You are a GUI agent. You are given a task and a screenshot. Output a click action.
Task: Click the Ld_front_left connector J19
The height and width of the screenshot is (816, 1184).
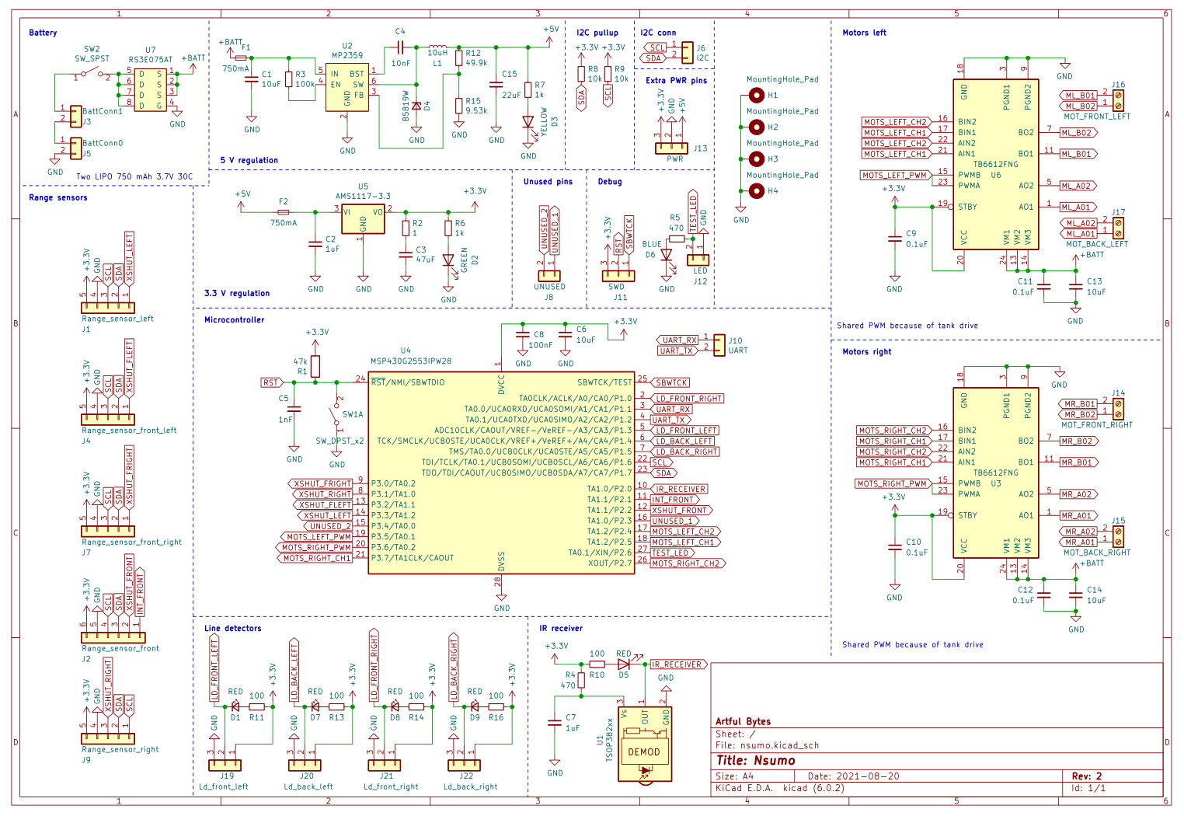coord(225,765)
